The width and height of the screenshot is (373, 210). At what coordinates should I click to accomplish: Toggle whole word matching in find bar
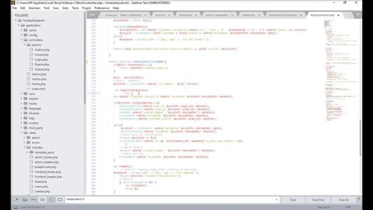coord(34,199)
